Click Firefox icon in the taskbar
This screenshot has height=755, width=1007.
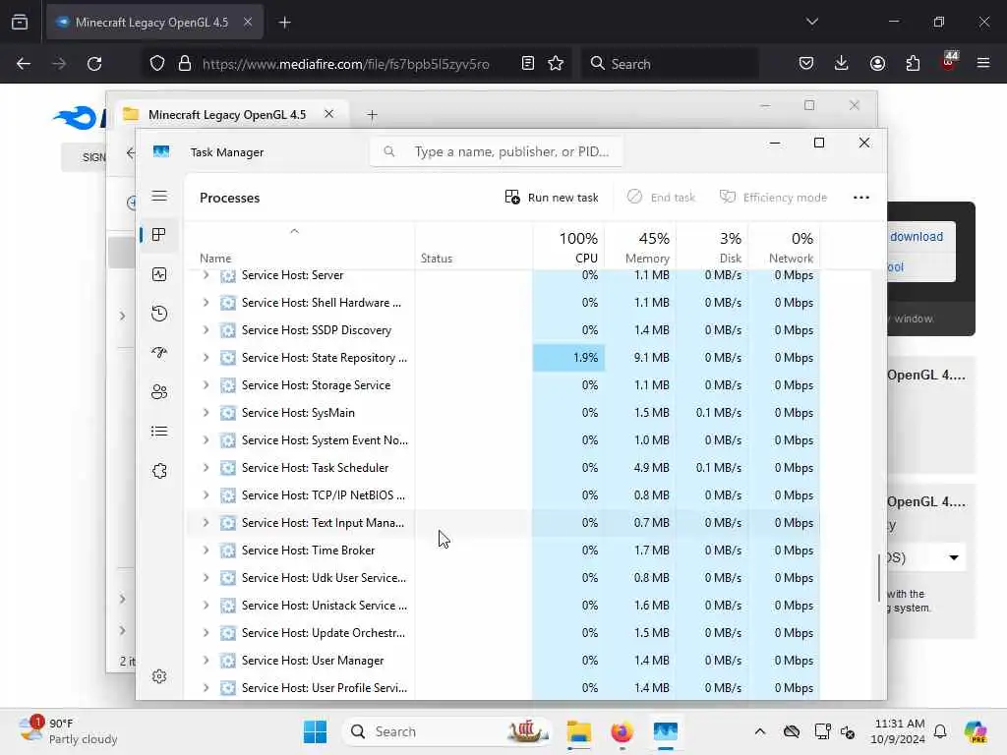(x=622, y=731)
